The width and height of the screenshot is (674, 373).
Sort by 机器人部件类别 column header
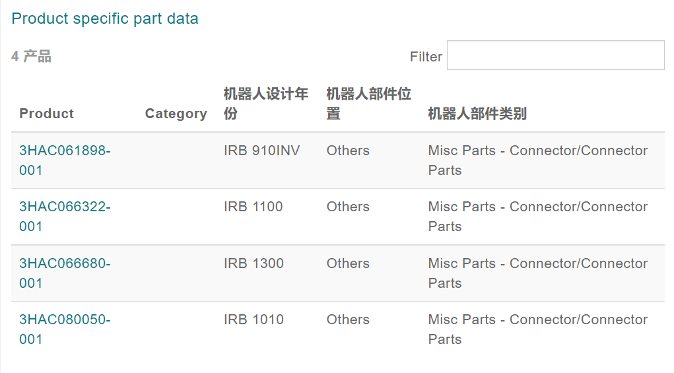(477, 114)
